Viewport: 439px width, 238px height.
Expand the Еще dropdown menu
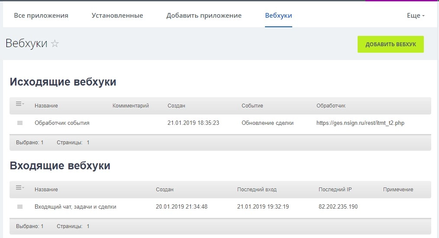pos(416,16)
